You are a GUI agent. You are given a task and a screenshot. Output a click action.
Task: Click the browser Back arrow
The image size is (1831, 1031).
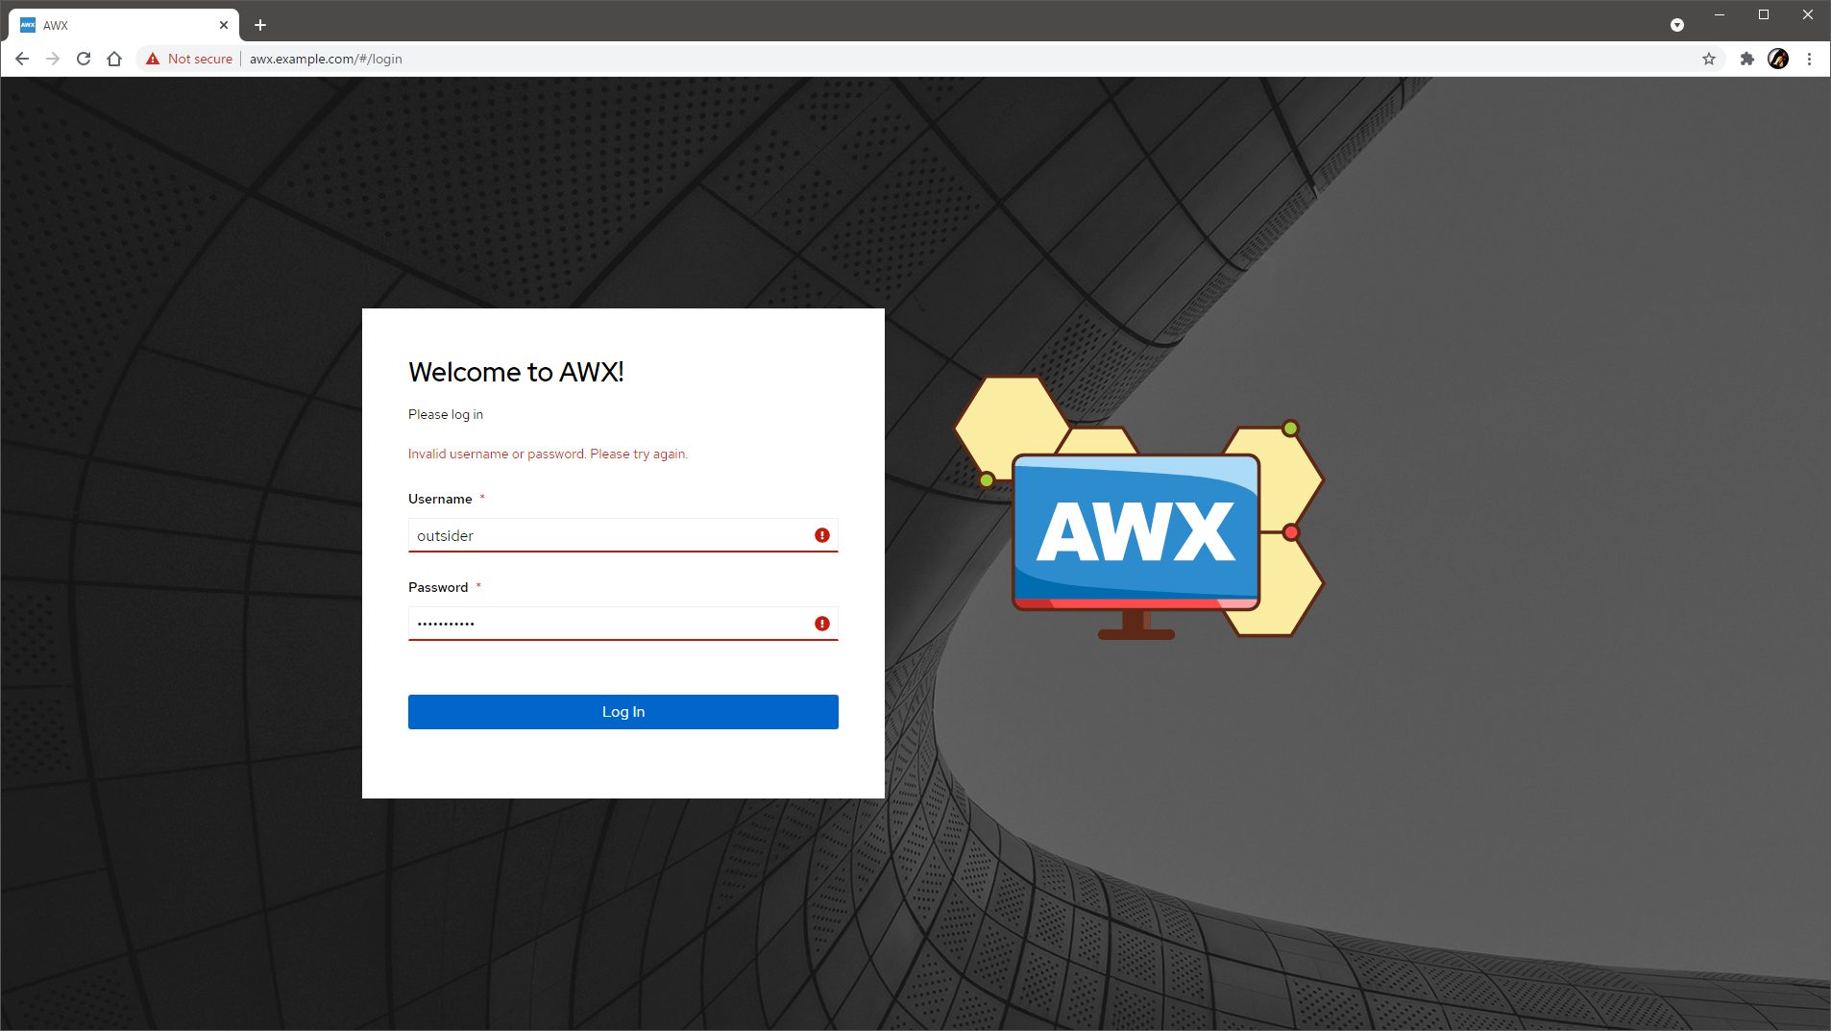pos(22,59)
